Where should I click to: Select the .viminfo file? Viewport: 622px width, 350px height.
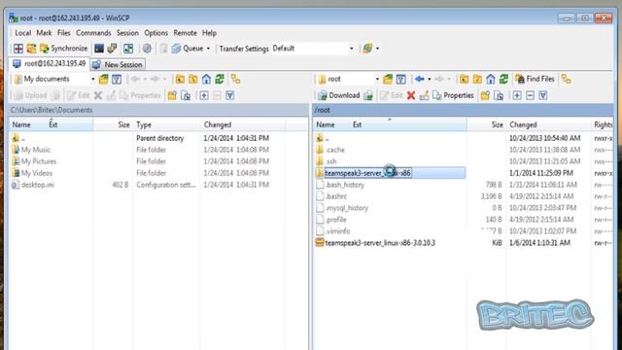tap(337, 231)
